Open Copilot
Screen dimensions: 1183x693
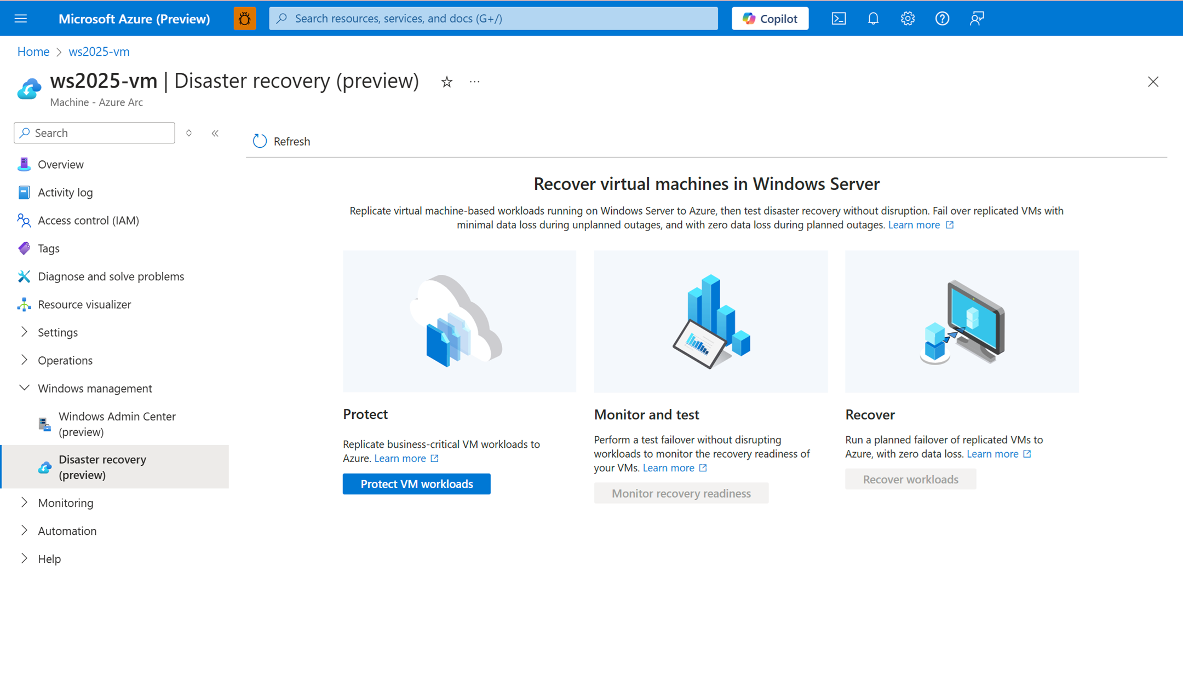(x=769, y=18)
